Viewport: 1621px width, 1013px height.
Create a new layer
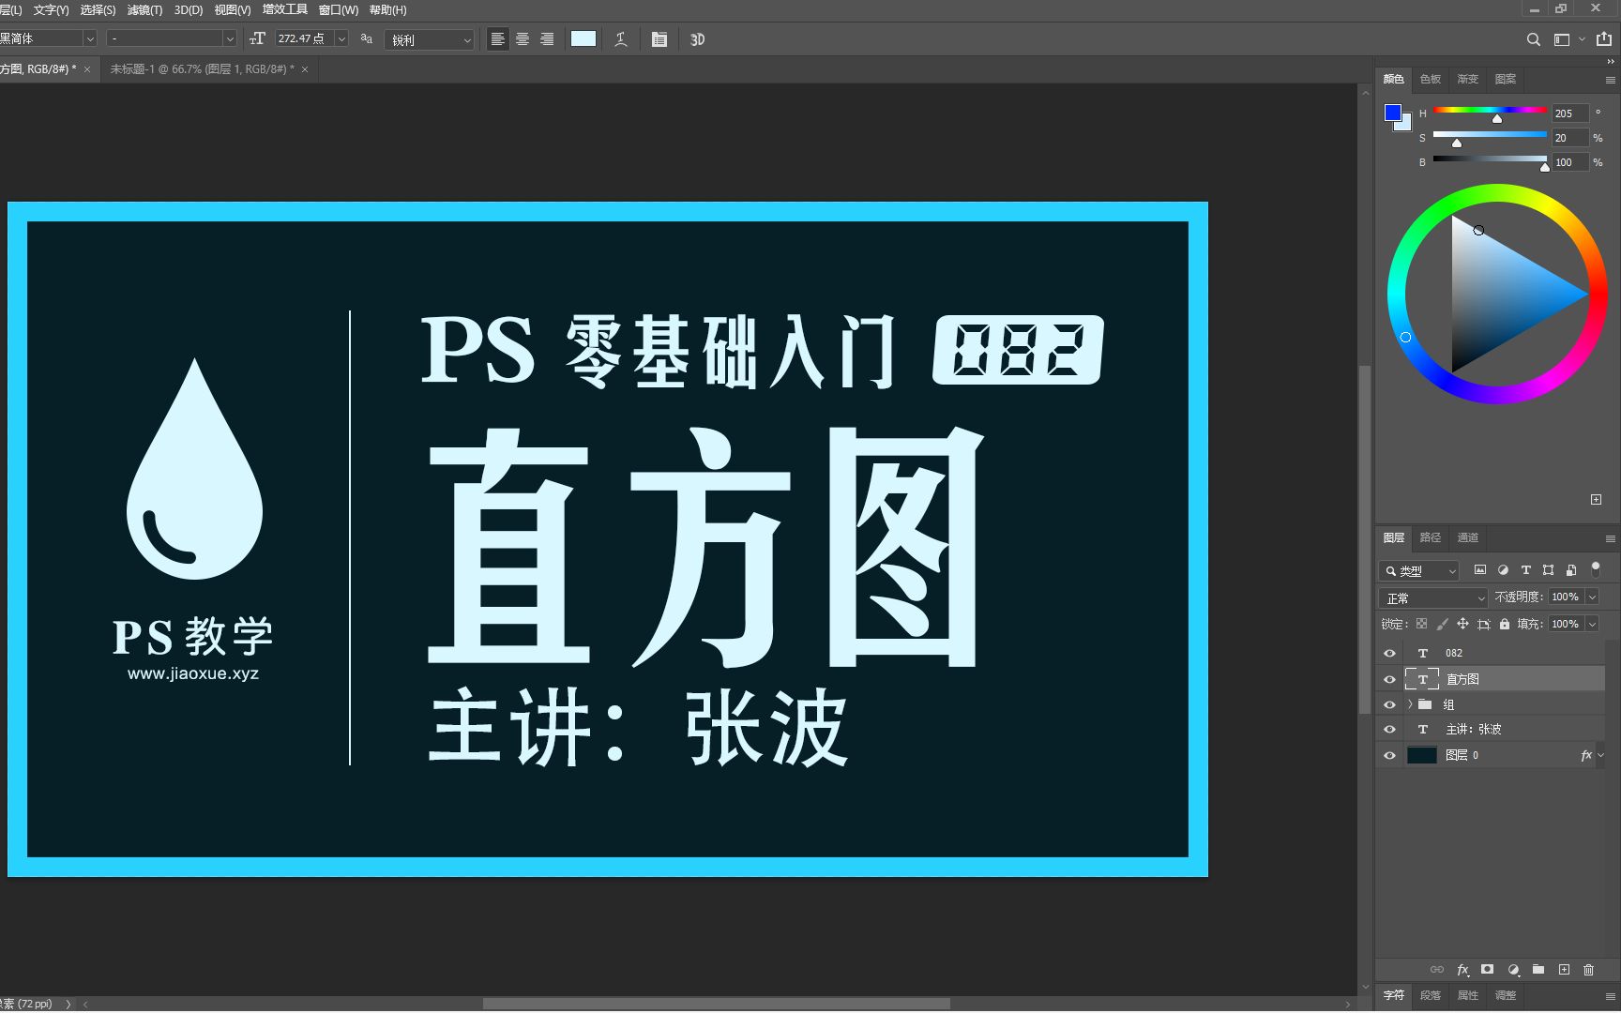[x=1564, y=970]
